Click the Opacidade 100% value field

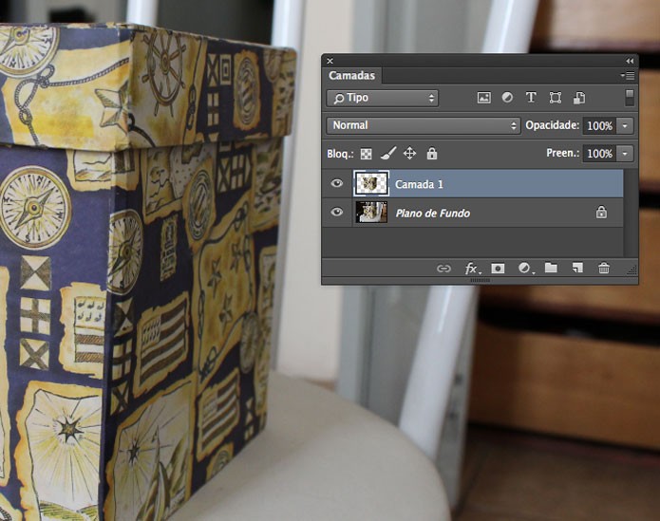(600, 125)
